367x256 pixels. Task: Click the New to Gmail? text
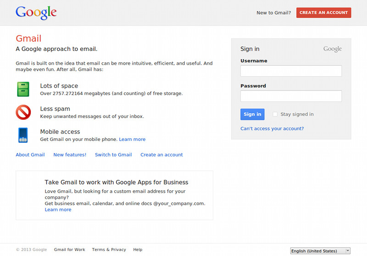pyautogui.click(x=273, y=13)
